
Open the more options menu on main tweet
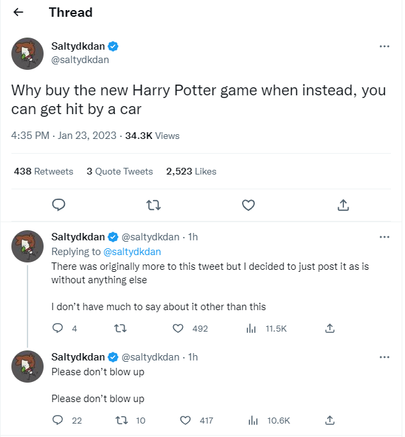point(384,46)
